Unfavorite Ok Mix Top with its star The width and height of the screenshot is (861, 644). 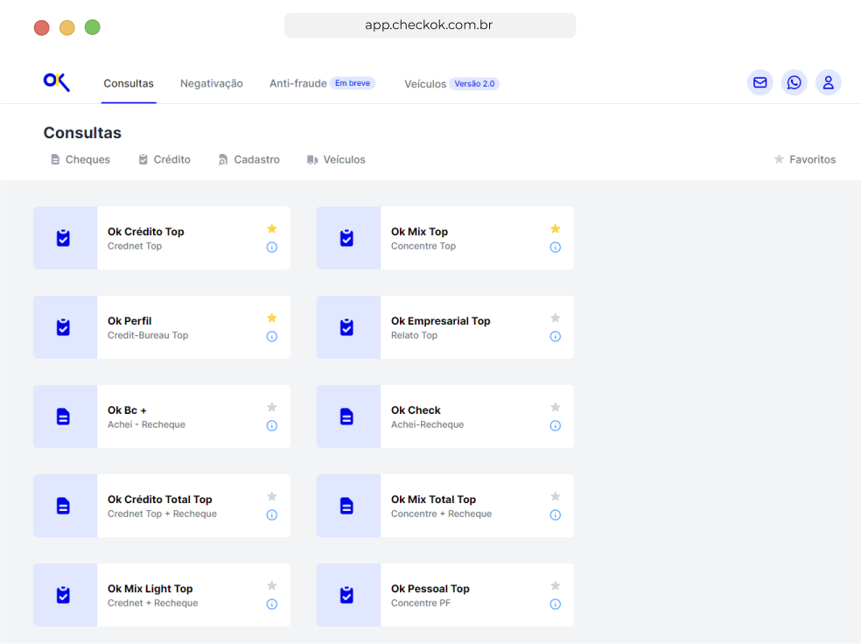(555, 228)
